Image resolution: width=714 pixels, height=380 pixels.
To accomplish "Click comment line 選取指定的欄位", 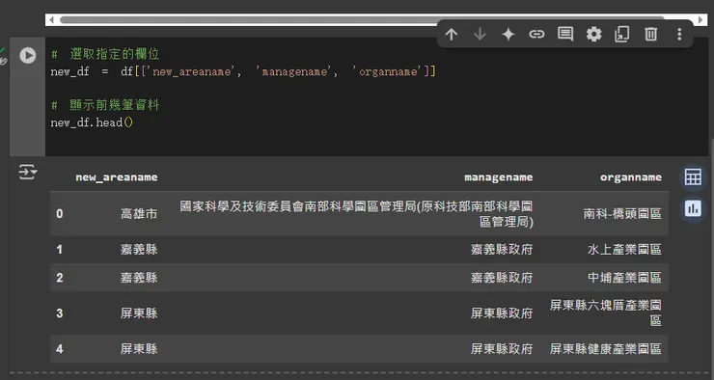I will (105, 54).
